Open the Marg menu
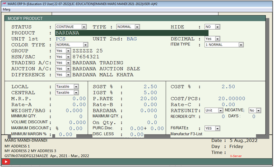Viewport: 274px width, 167px height. click(6, 9)
